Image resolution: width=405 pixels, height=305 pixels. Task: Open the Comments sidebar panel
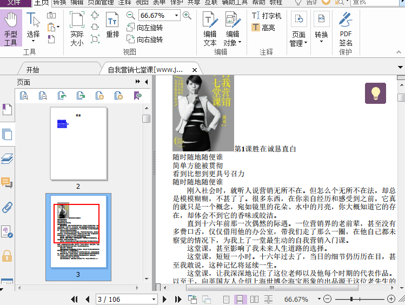[x=7, y=183]
